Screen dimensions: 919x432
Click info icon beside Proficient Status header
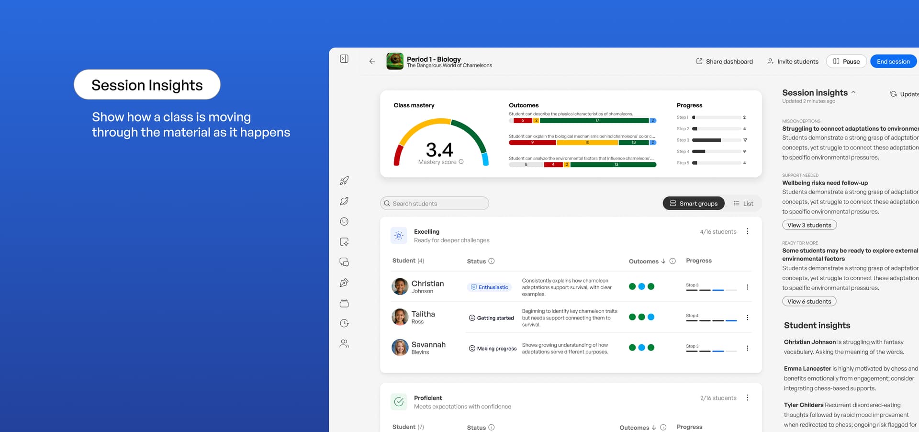tap(491, 427)
